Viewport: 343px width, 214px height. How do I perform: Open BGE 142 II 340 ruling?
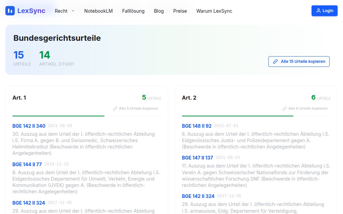pyautogui.click(x=29, y=126)
